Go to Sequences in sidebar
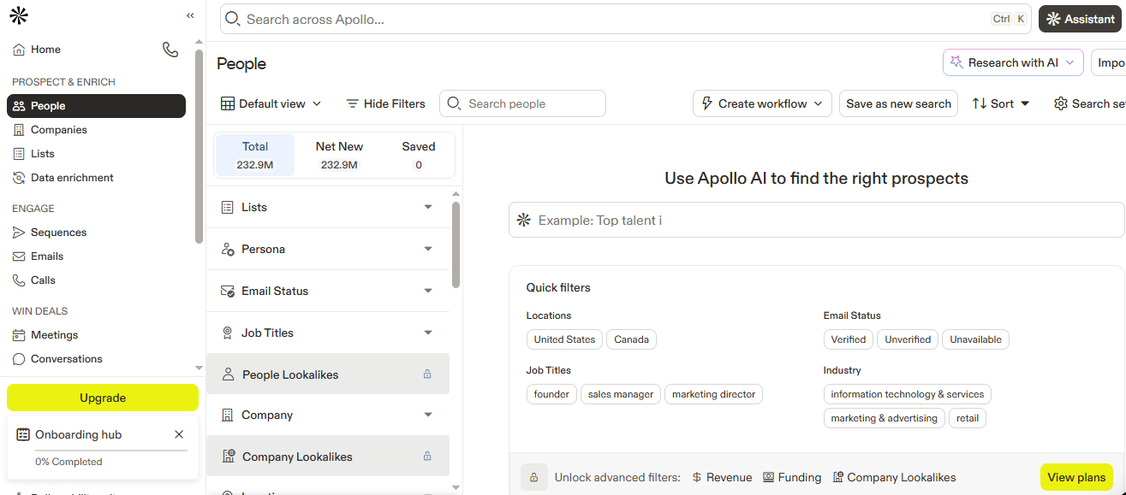Screen dimensions: 1126x495 [58, 233]
